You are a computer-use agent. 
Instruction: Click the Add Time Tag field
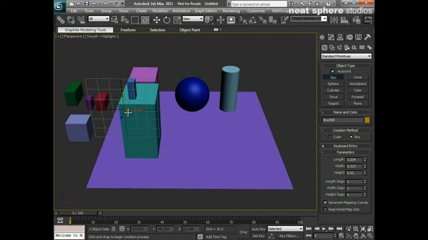(x=216, y=237)
